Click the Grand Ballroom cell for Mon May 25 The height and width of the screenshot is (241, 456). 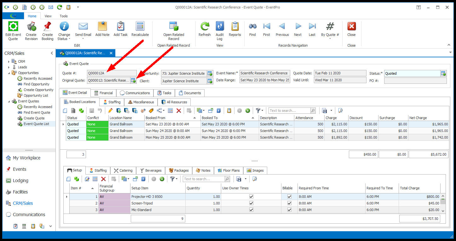pos(126,137)
